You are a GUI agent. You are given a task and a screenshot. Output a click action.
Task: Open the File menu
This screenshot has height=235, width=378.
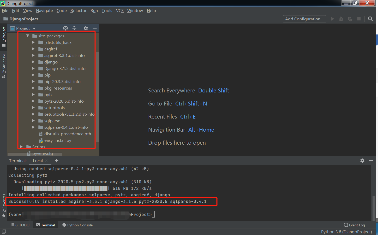click(x=5, y=10)
